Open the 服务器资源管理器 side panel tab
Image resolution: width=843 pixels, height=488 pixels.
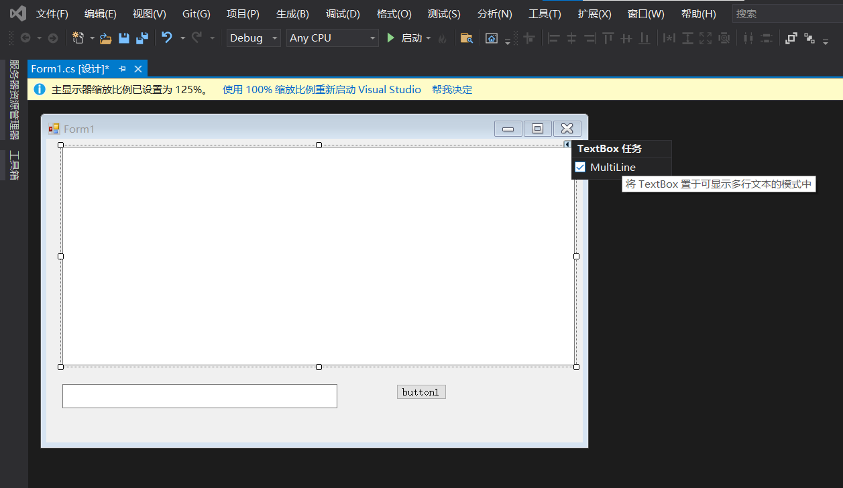[13, 99]
